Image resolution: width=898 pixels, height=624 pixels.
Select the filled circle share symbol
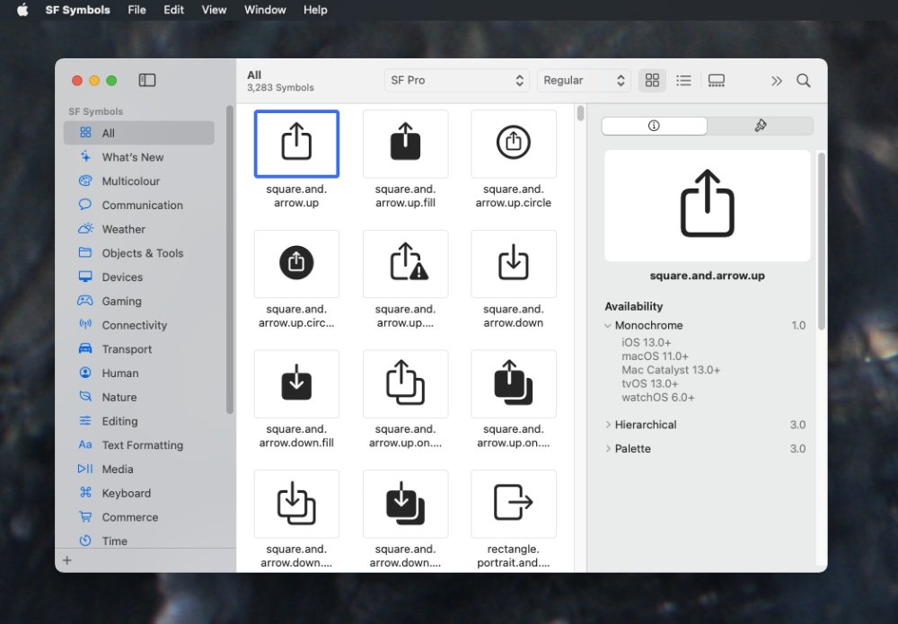point(296,264)
